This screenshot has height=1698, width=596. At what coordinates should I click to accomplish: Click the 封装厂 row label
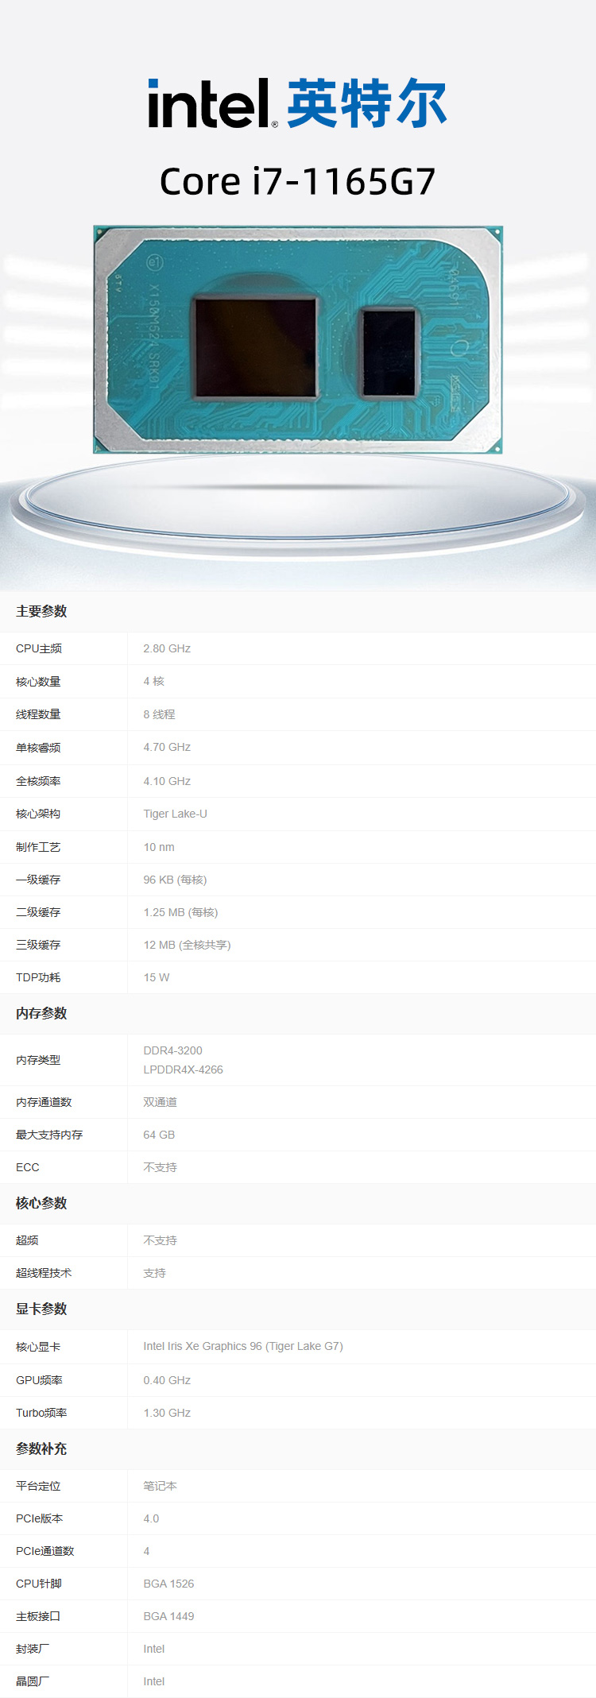[x=33, y=1649]
